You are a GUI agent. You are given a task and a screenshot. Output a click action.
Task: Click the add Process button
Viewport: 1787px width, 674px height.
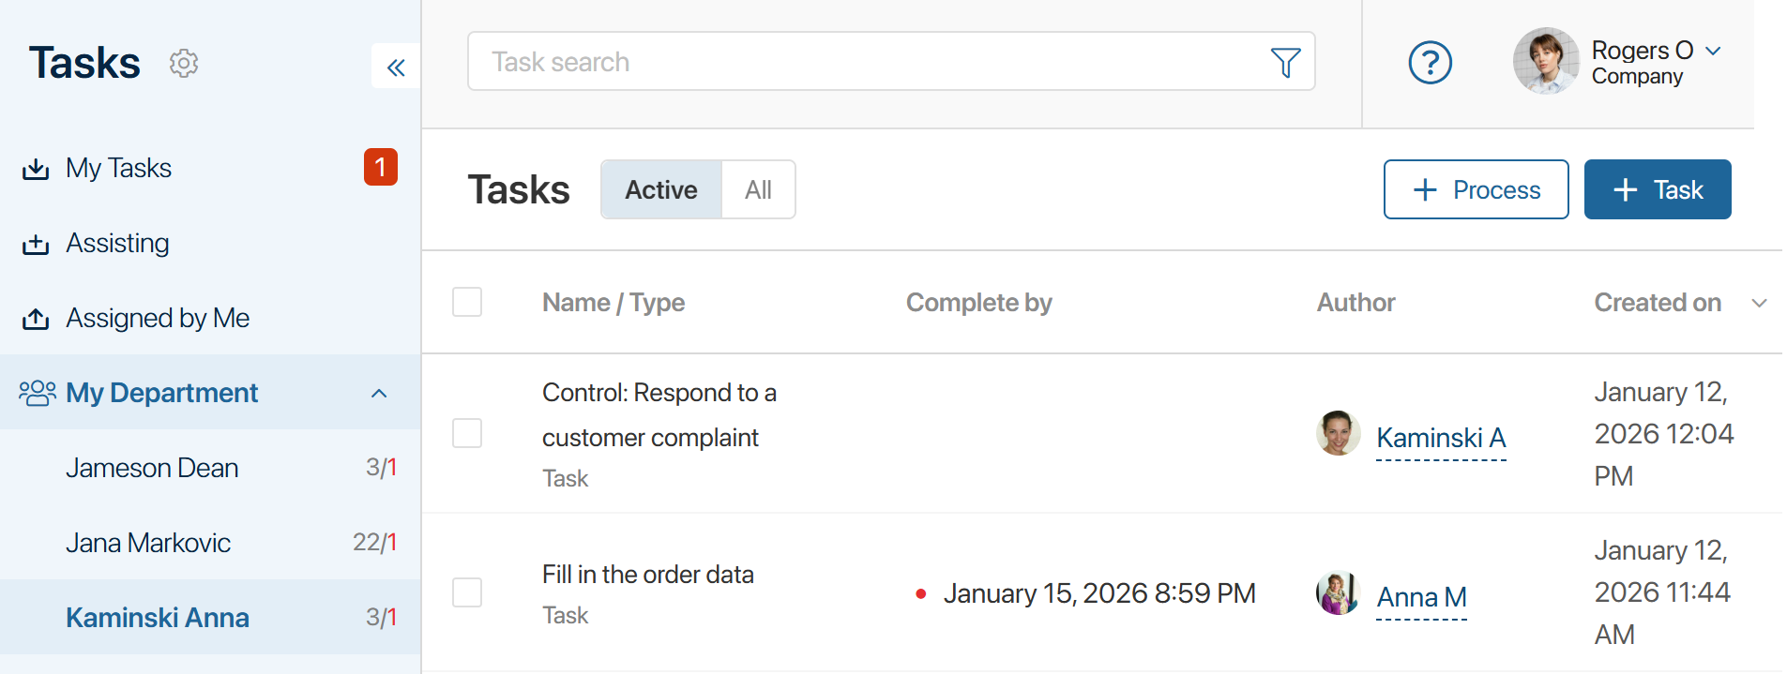(x=1476, y=190)
